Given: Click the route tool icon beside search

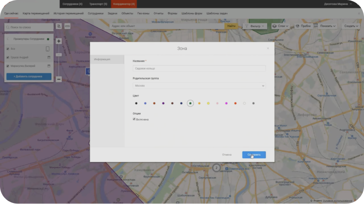Looking at the screenshot, I should click(59, 26).
